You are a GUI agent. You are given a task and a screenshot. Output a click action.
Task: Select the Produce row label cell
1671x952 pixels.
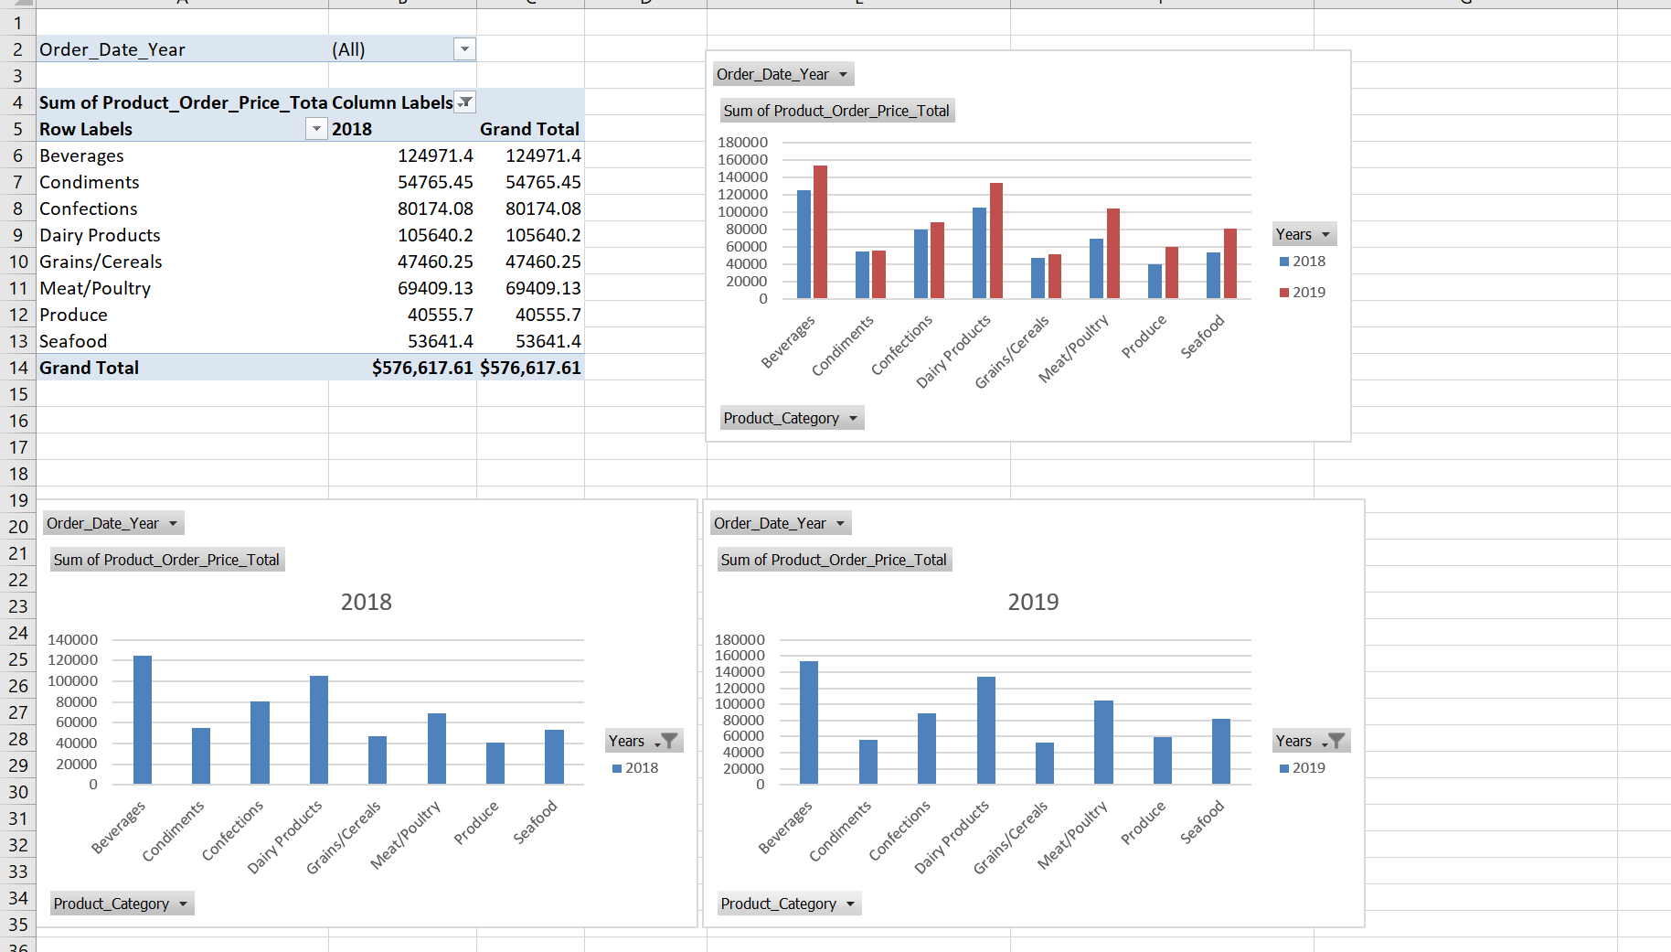[x=182, y=315]
